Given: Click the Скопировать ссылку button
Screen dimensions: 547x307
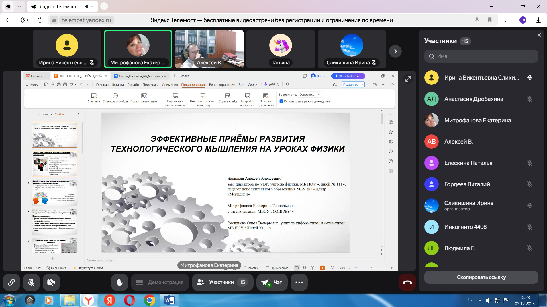Looking at the screenshot, I should 481,277.
